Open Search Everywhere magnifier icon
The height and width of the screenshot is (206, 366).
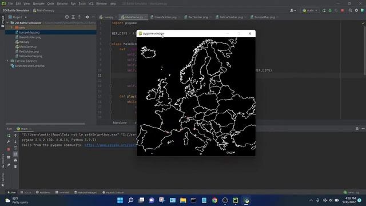(x=350, y=10)
